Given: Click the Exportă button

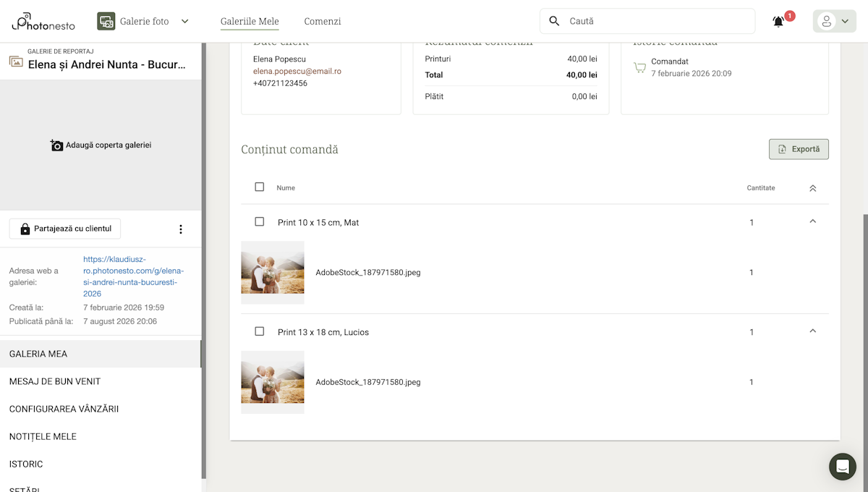Looking at the screenshot, I should (799, 149).
